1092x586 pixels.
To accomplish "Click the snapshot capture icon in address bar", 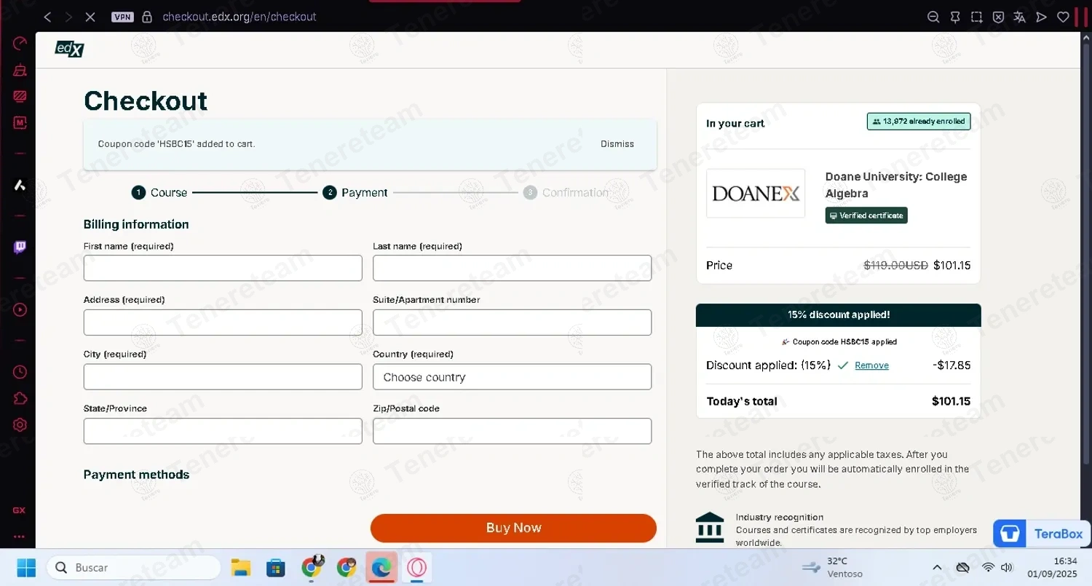I will click(x=976, y=17).
